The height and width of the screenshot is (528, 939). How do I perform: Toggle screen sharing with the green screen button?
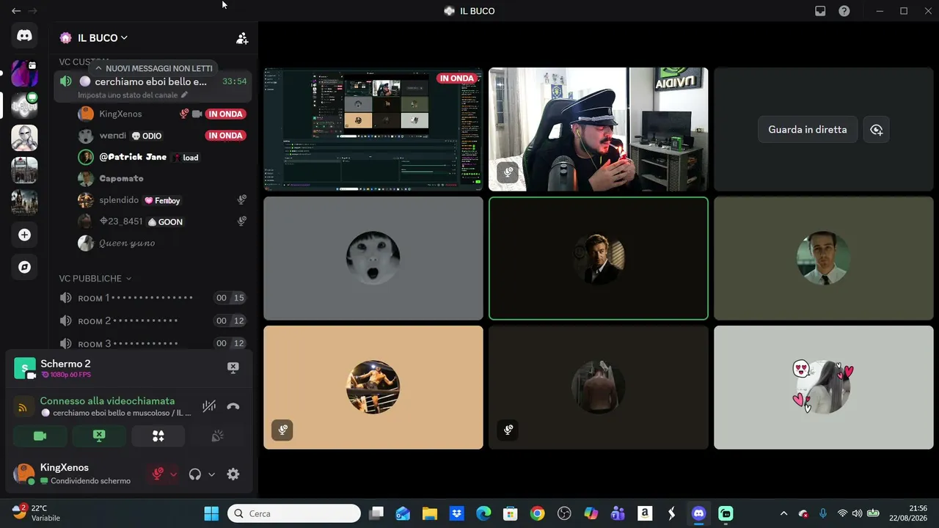[x=99, y=436]
